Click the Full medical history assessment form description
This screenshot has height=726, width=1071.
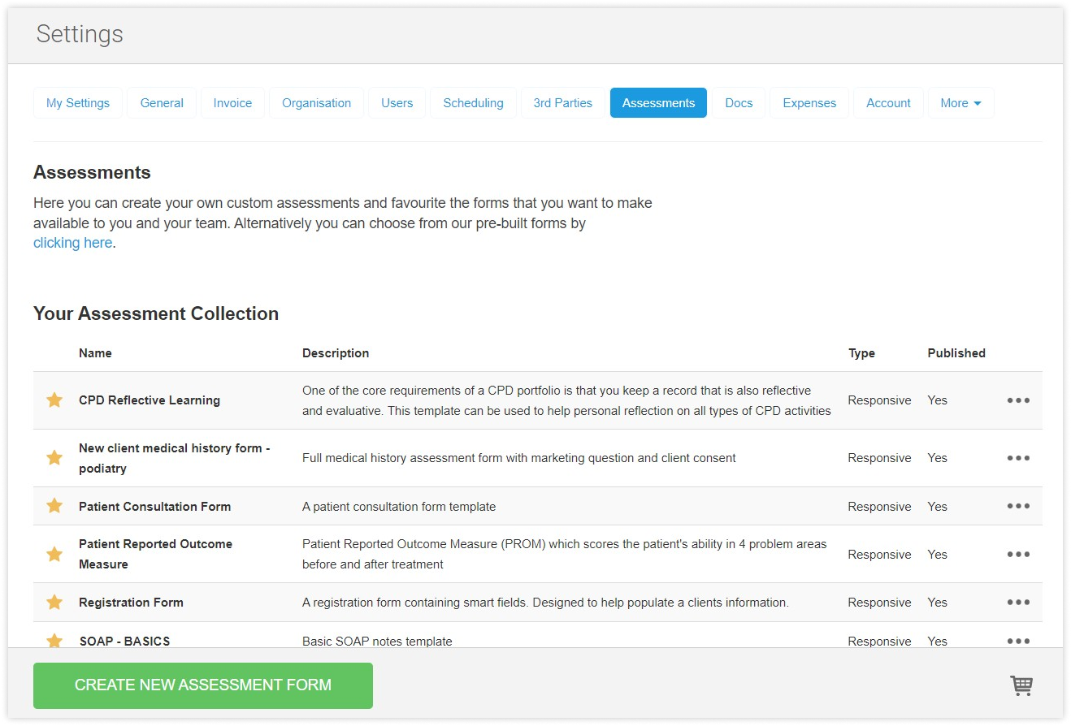(519, 458)
